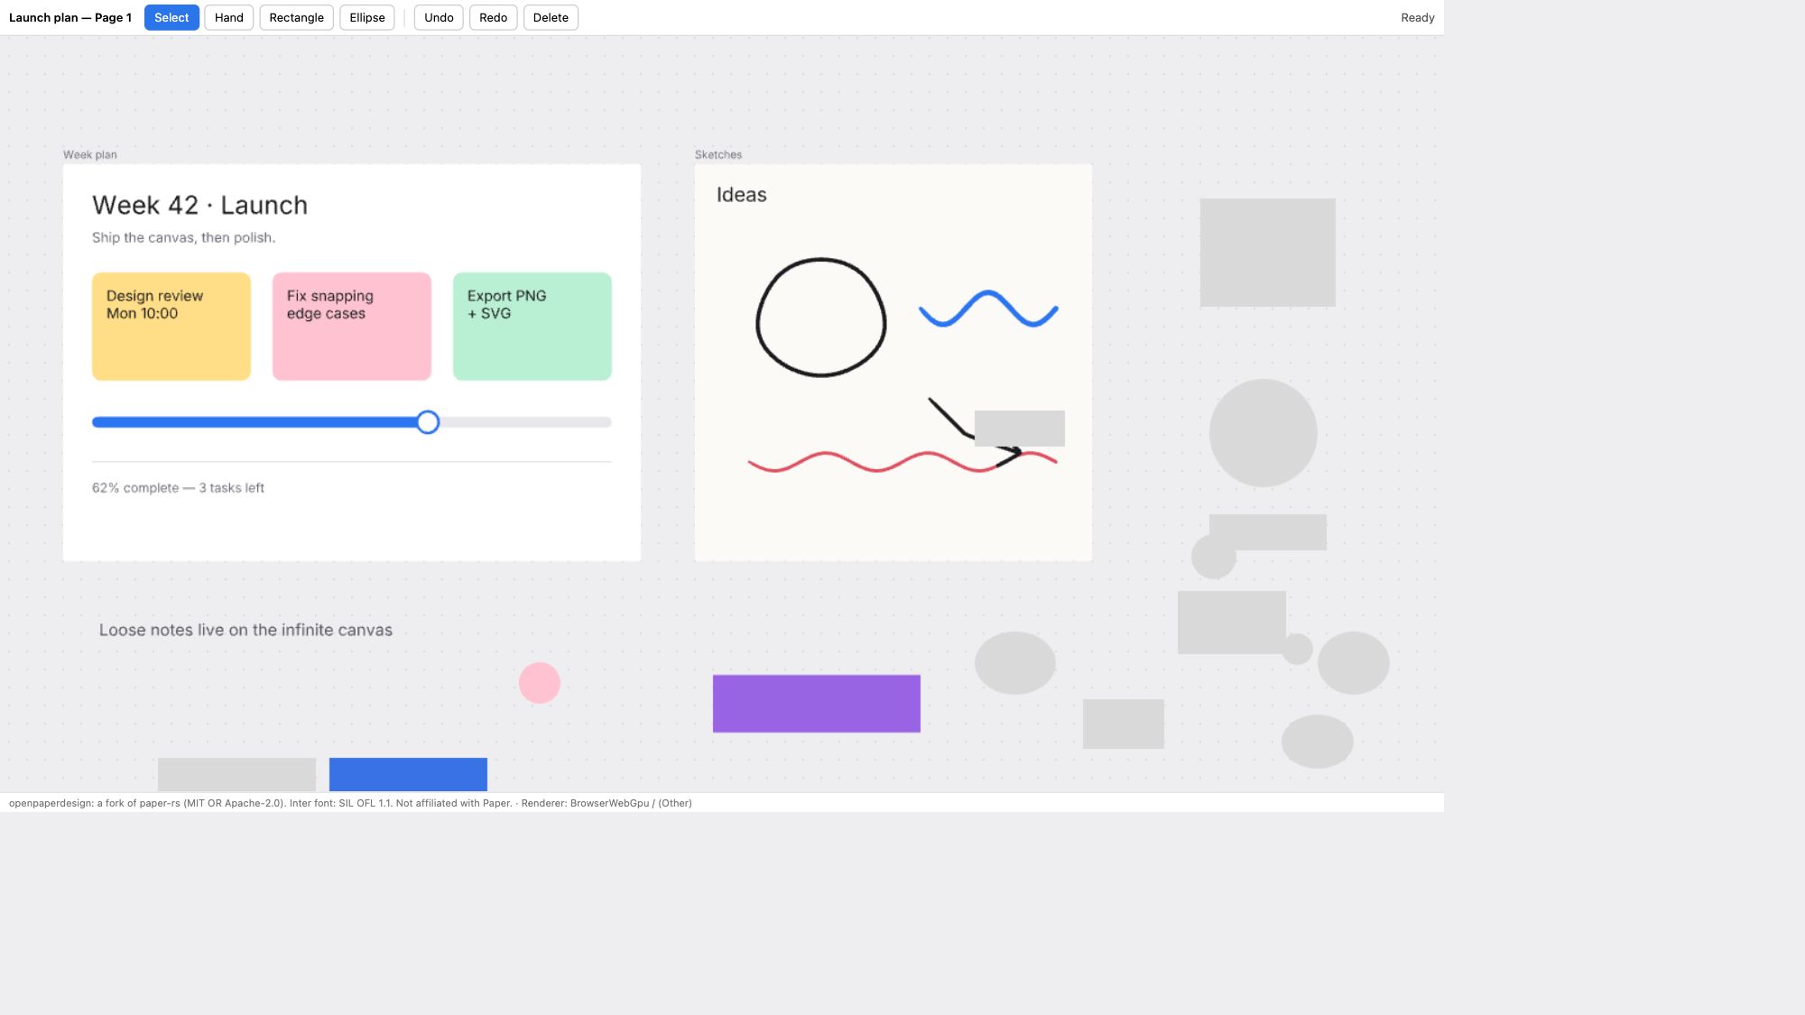Choose the Rectangle tool
Screen dimensions: 1805x1015
tap(296, 17)
